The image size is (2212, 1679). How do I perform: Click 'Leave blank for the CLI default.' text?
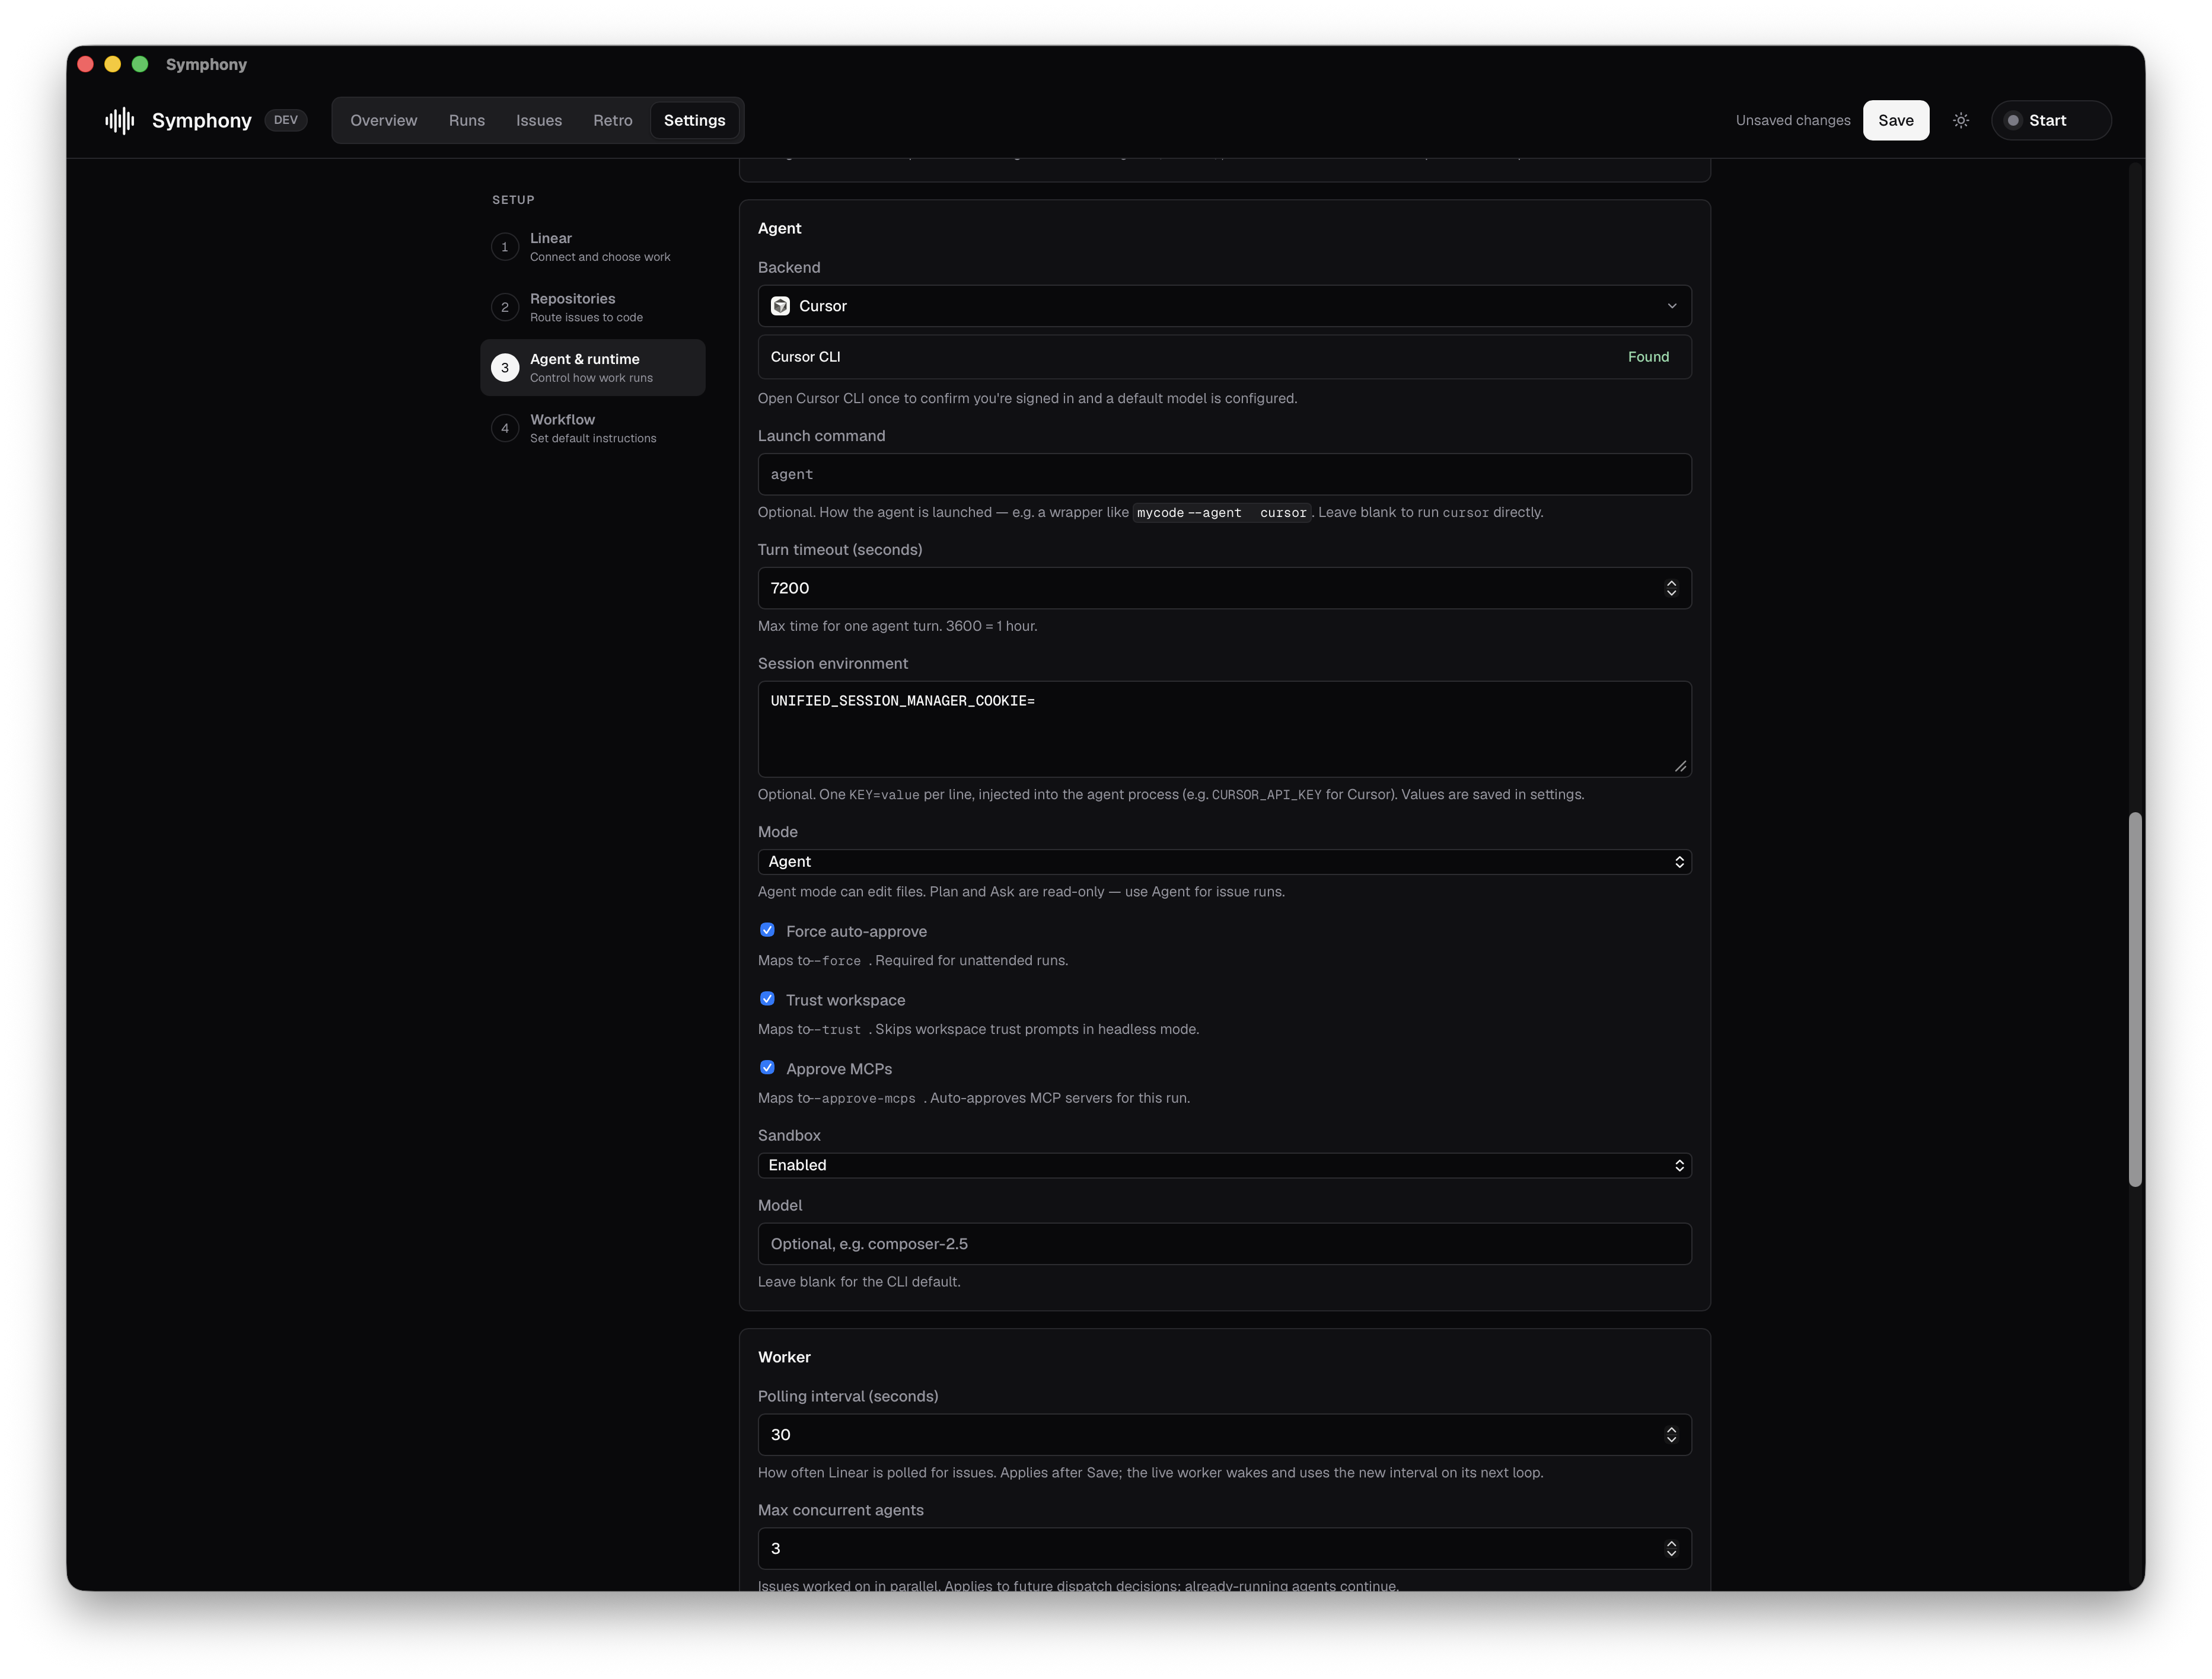[859, 1282]
